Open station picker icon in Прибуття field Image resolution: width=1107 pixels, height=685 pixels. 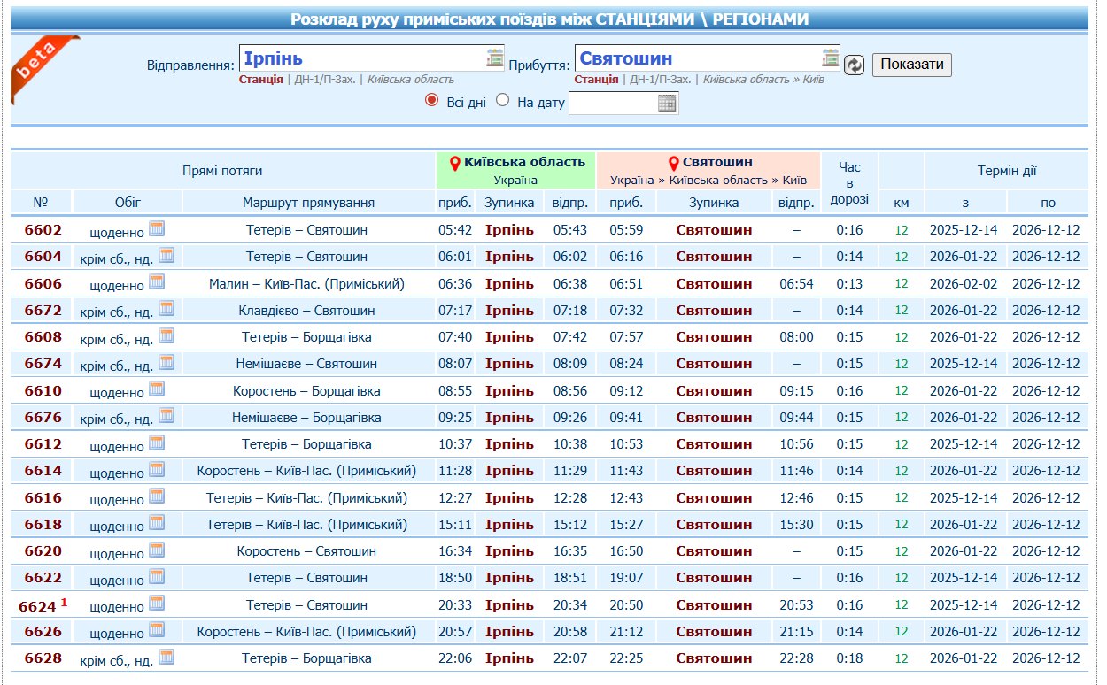(x=830, y=58)
